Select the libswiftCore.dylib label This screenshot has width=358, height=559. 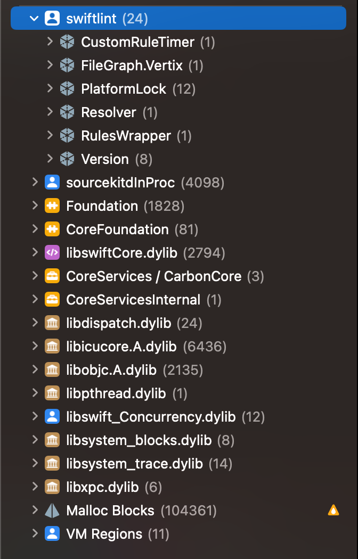pyautogui.click(x=121, y=253)
